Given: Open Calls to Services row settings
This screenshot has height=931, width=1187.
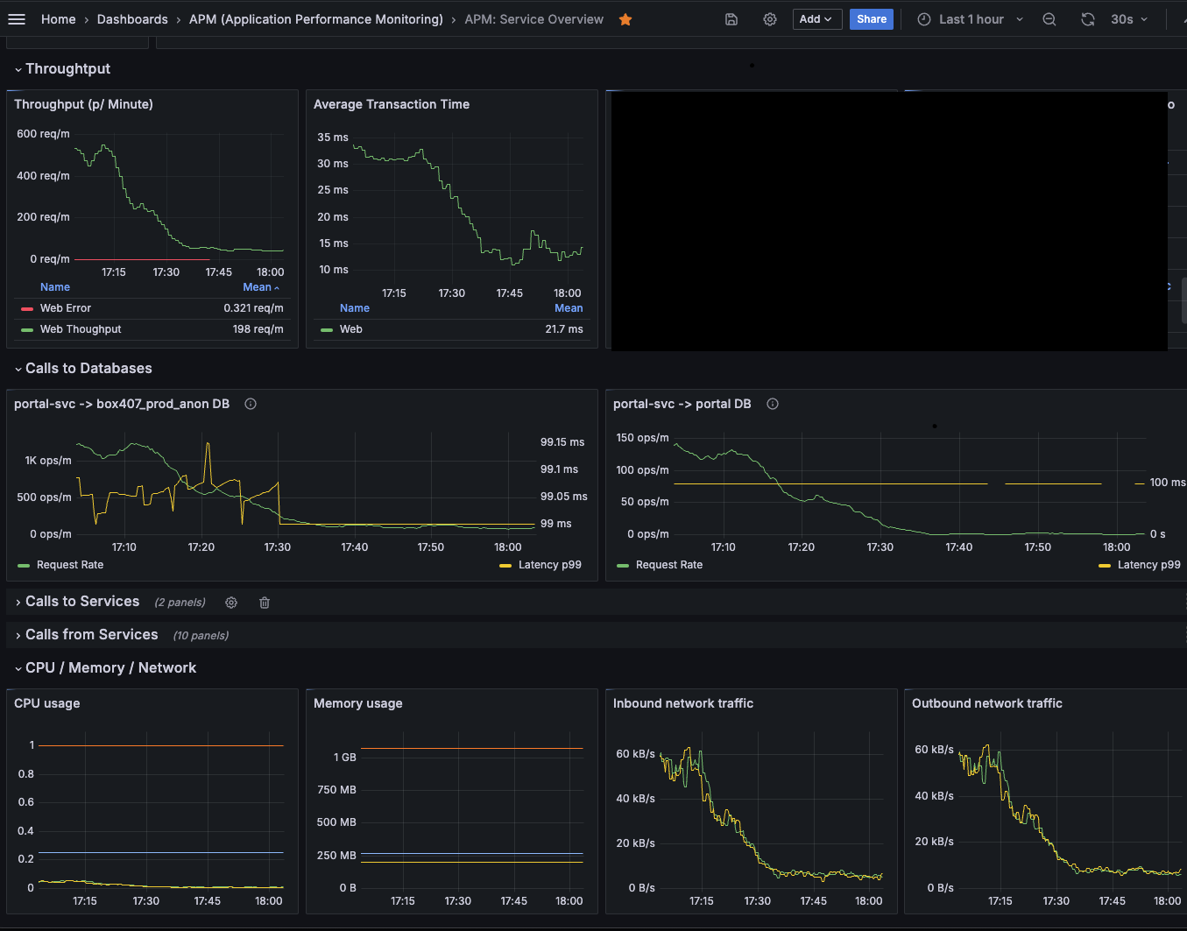Looking at the screenshot, I should pyautogui.click(x=231, y=603).
